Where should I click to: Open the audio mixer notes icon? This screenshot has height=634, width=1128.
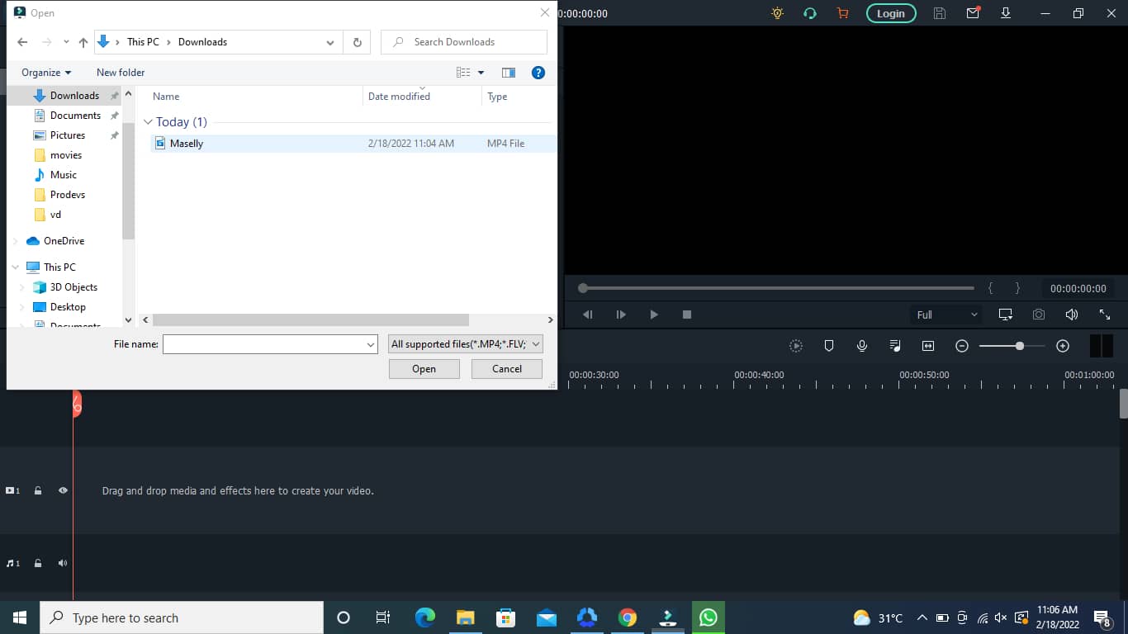tap(895, 346)
